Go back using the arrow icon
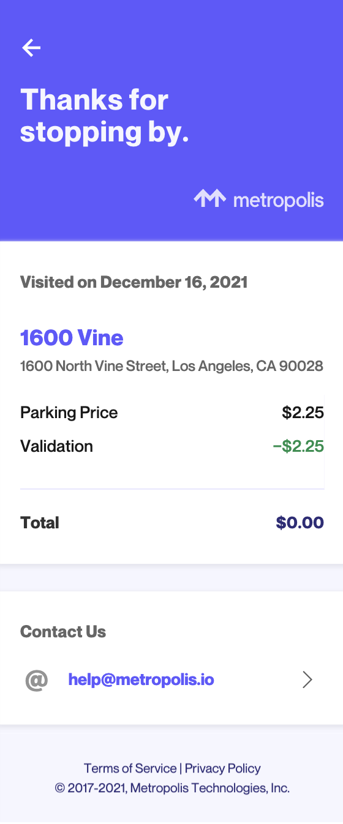The height and width of the screenshot is (824, 343). (31, 48)
